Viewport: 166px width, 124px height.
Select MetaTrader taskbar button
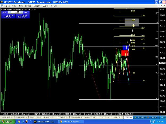point(45,122)
